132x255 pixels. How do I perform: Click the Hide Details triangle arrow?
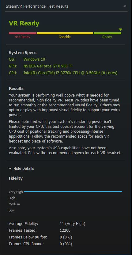click(x=10, y=169)
